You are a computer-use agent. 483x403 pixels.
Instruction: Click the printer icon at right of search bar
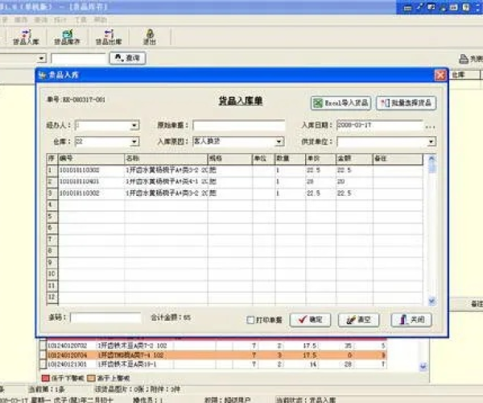point(464,59)
